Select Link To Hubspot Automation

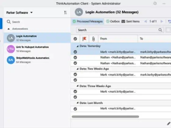pos(37,49)
